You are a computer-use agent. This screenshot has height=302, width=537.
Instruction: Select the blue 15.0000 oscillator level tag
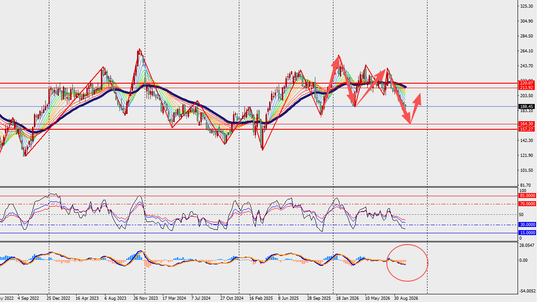point(527,233)
